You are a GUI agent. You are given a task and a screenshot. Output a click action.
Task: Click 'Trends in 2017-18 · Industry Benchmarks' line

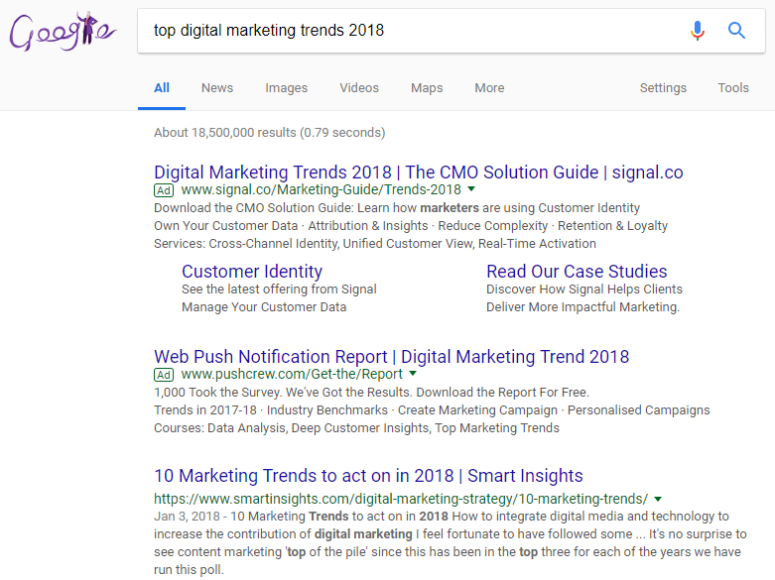[x=432, y=410]
